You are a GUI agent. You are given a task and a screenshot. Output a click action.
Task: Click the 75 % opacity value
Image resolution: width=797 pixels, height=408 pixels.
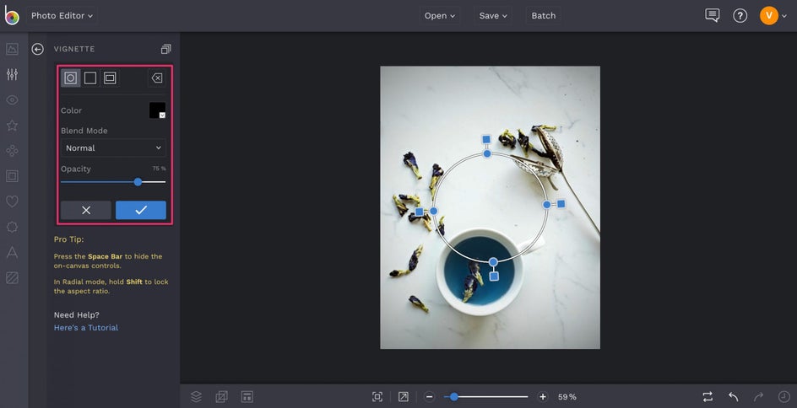point(159,169)
